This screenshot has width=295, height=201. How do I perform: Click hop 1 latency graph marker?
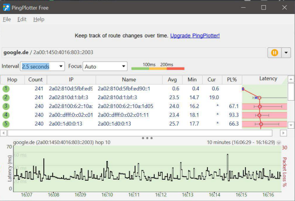point(243,89)
